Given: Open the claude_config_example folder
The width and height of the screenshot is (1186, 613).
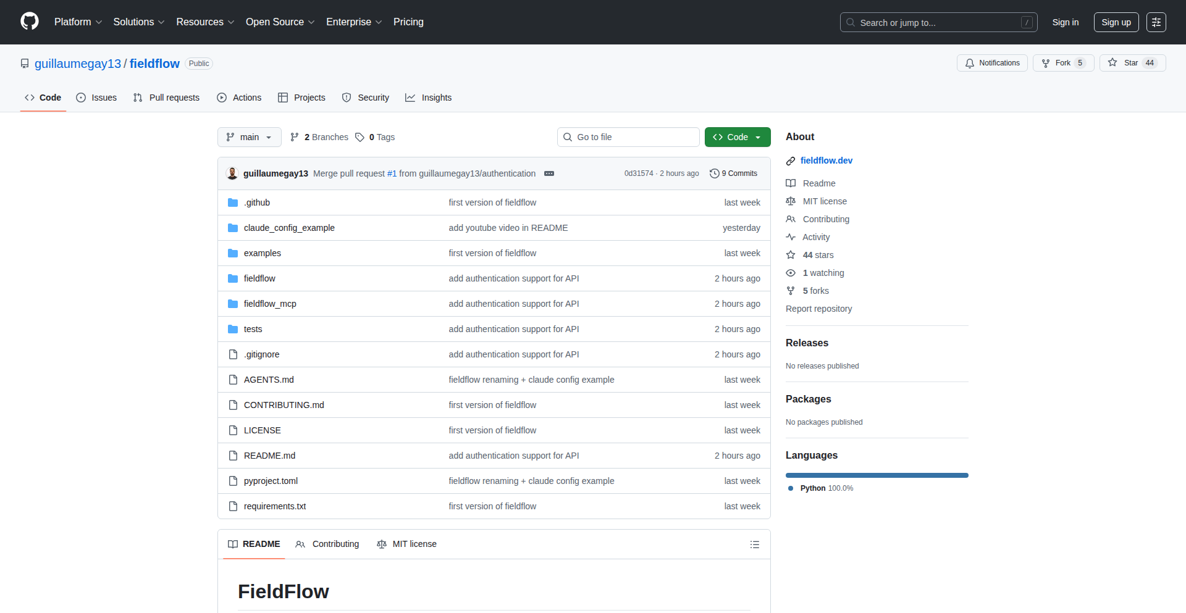Looking at the screenshot, I should pyautogui.click(x=289, y=228).
